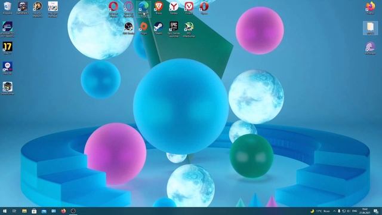
Task: Open Task View on the taskbar
Action: [x=14, y=211]
